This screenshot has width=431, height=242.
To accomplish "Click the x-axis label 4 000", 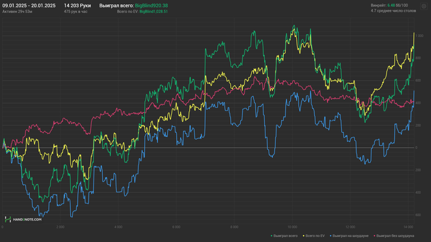I will coord(118,227).
